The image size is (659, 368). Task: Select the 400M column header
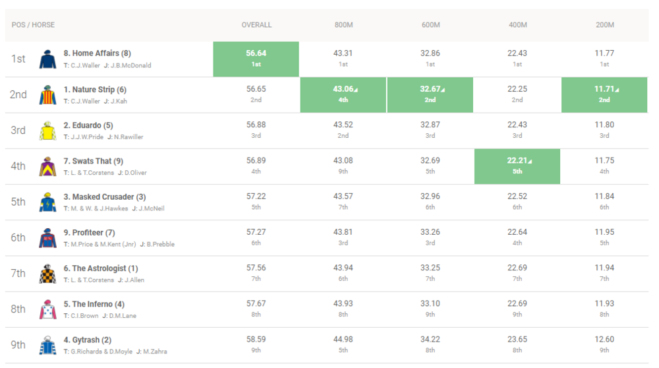pyautogui.click(x=517, y=25)
